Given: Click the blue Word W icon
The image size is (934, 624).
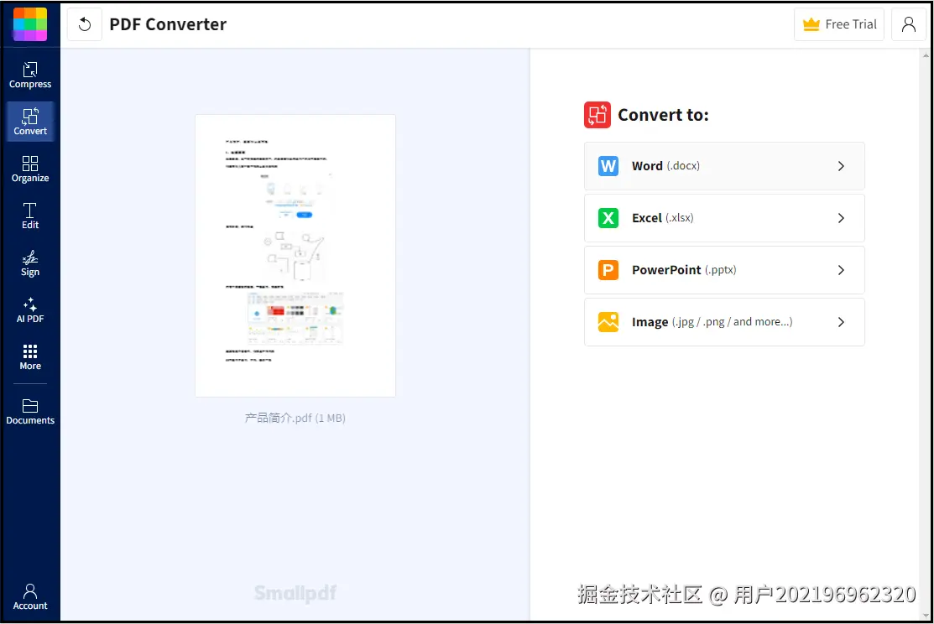Looking at the screenshot, I should click(x=608, y=166).
